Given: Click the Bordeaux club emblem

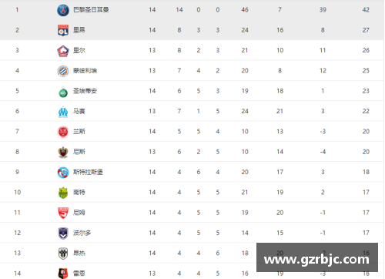Looking at the screenshot, I should click(63, 234).
